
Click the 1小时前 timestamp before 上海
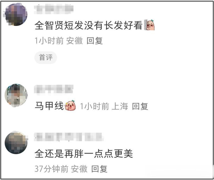coord(94,106)
